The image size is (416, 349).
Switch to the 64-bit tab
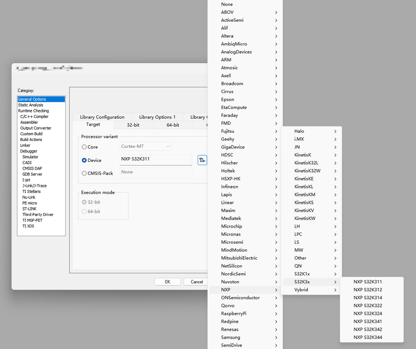(x=172, y=124)
